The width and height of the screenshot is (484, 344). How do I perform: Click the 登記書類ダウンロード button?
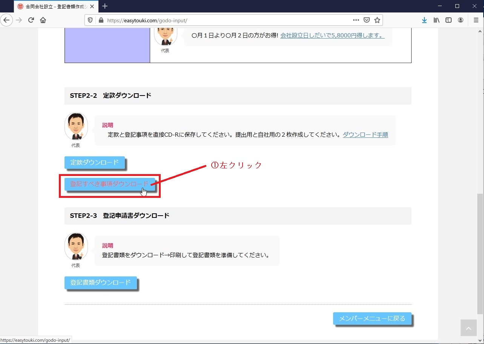pos(100,282)
